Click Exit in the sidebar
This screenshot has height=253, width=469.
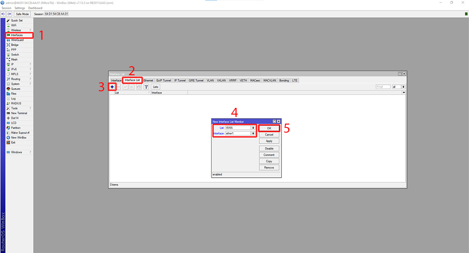pyautogui.click(x=19, y=143)
